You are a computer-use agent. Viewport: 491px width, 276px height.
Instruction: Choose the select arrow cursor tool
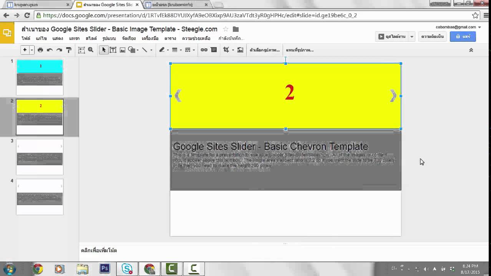(104, 50)
